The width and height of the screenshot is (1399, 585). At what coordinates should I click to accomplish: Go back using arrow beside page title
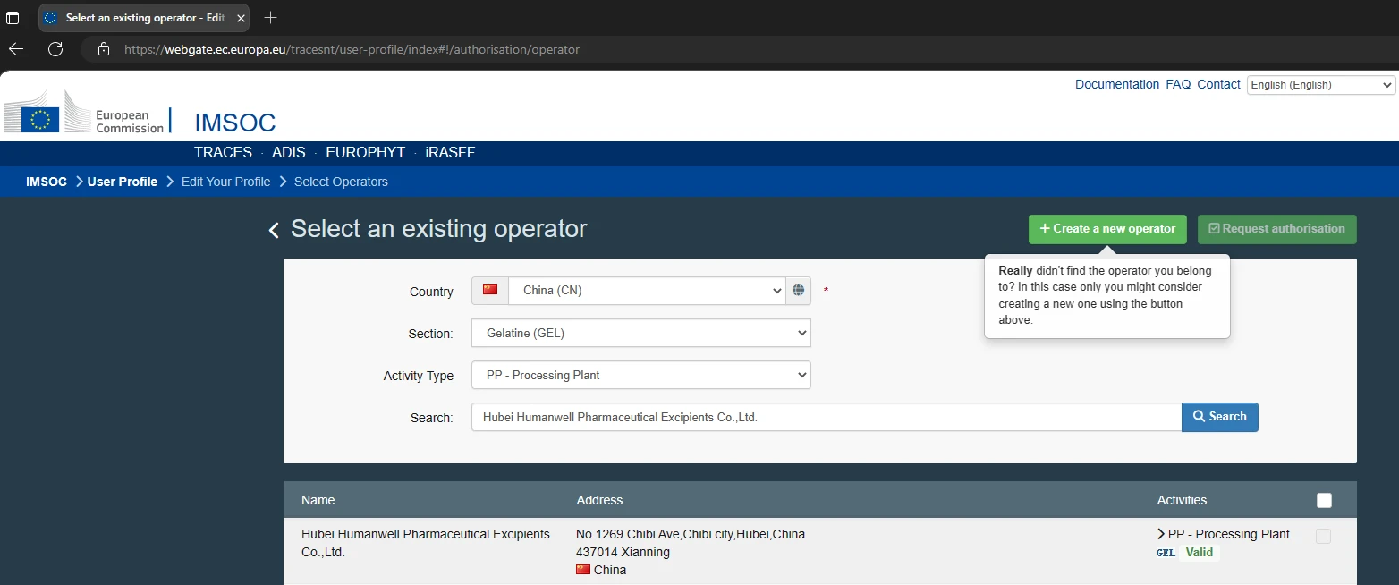[x=274, y=231]
